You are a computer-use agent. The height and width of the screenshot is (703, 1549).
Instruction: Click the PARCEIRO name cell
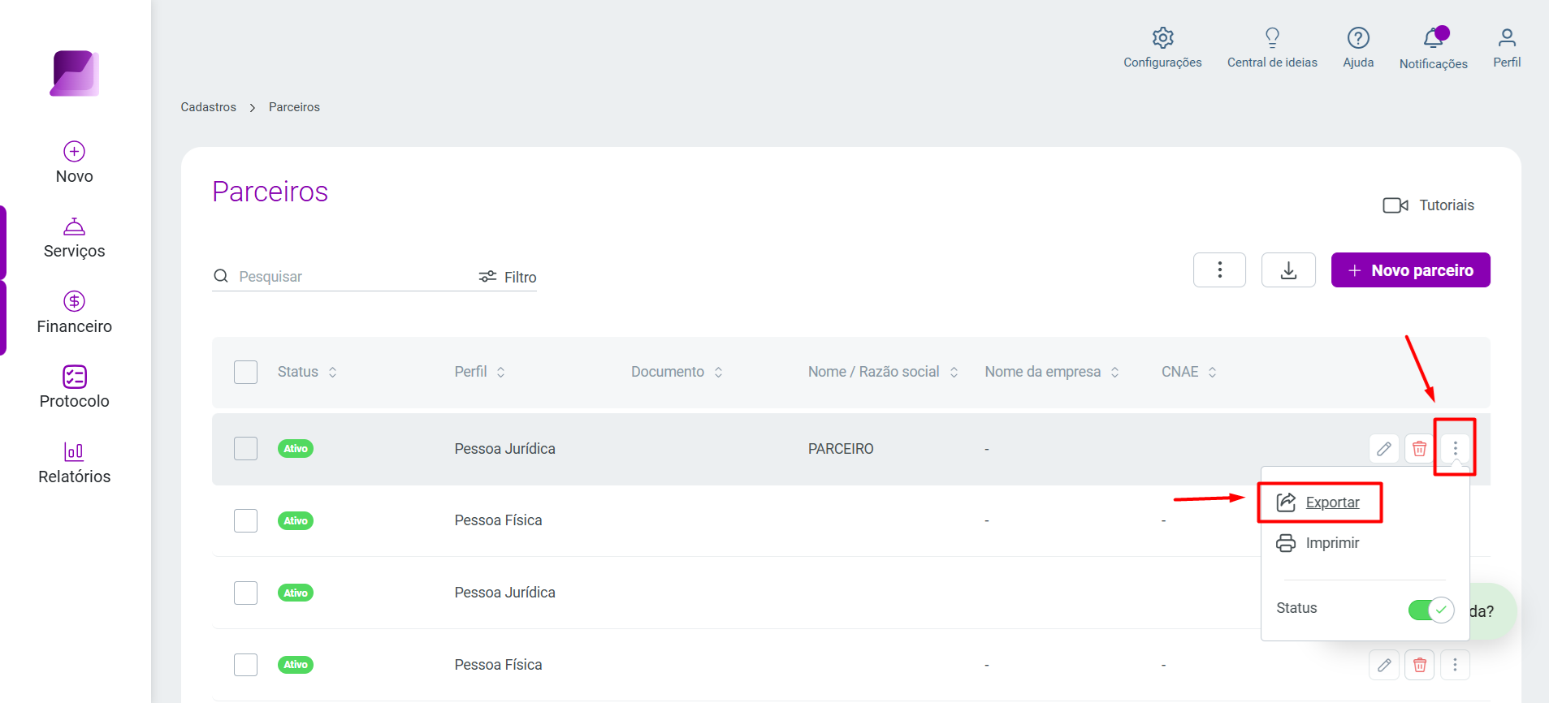tap(841, 449)
